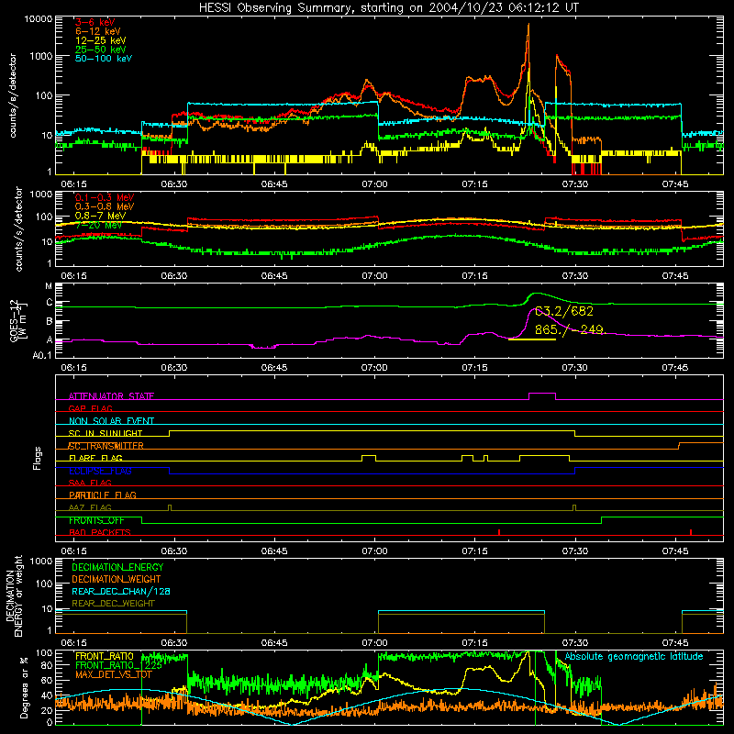
Task: Click the 07:00 time label under top panel
Action: (374, 184)
